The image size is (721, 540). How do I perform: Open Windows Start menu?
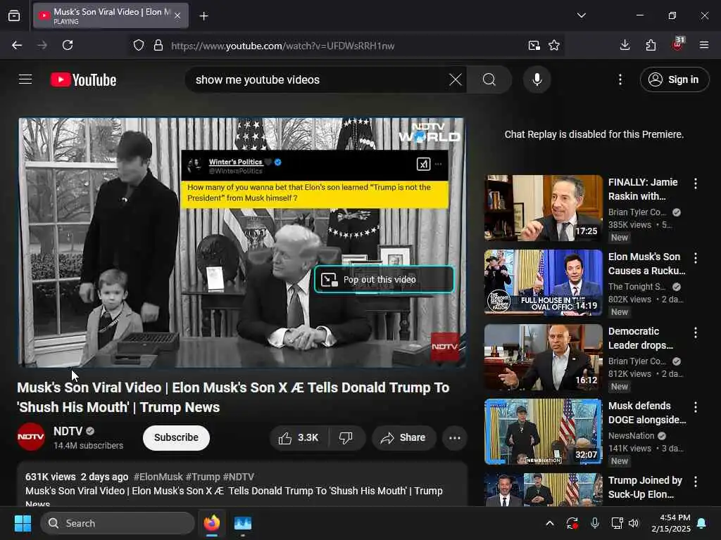coord(23,523)
